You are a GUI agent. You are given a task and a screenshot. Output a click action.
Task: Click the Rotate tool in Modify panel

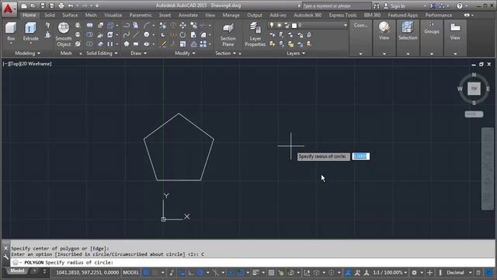tap(183, 34)
